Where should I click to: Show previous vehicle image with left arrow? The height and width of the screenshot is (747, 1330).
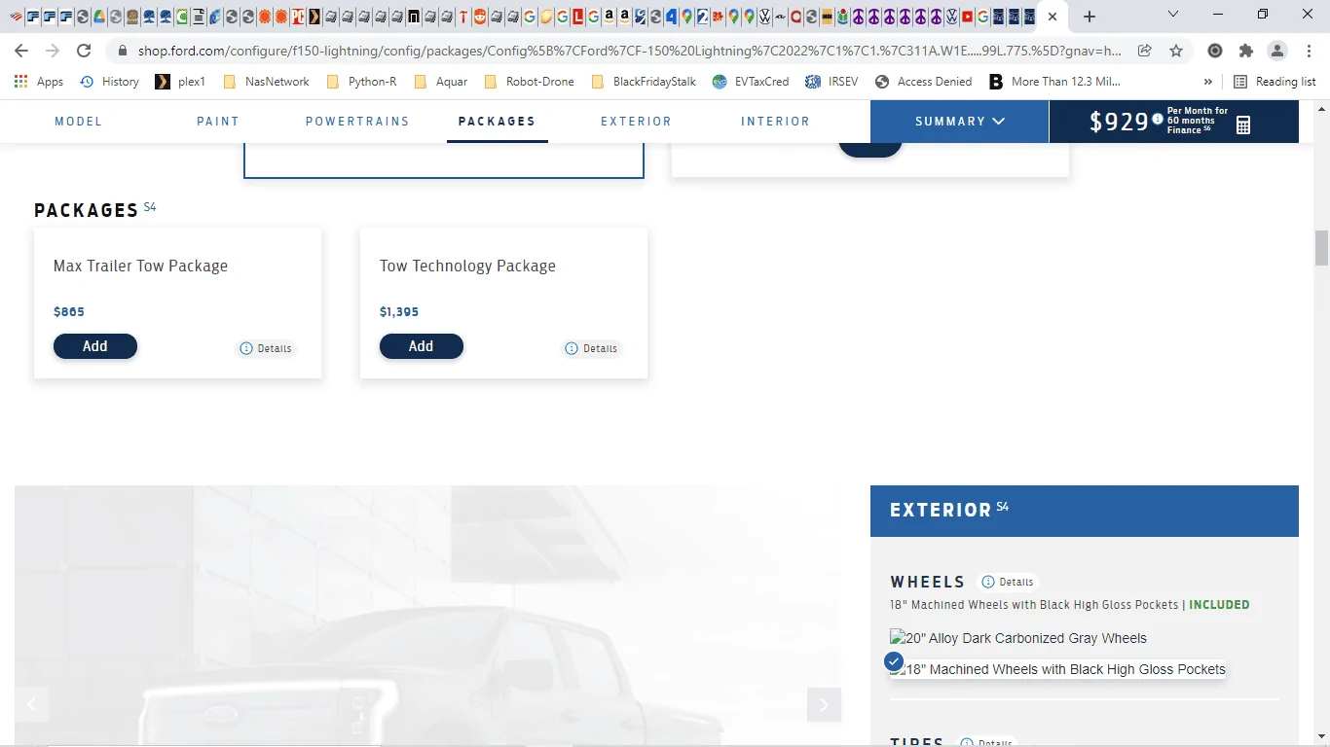(x=31, y=704)
